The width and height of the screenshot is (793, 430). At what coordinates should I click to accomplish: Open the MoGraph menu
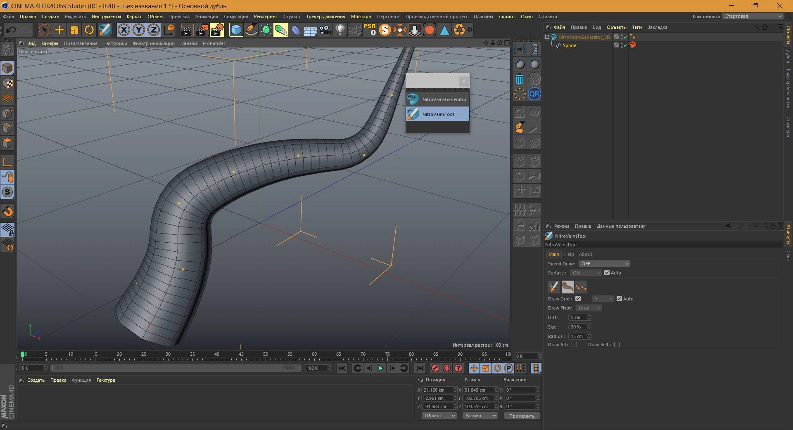361,17
